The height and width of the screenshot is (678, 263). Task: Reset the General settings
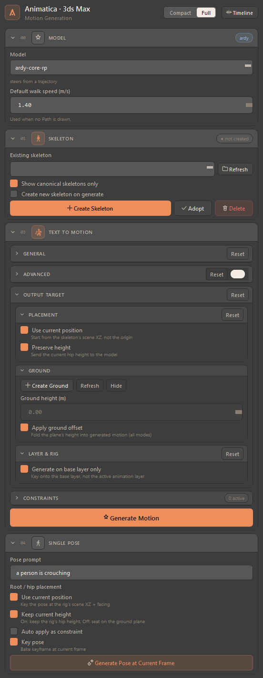tap(238, 254)
